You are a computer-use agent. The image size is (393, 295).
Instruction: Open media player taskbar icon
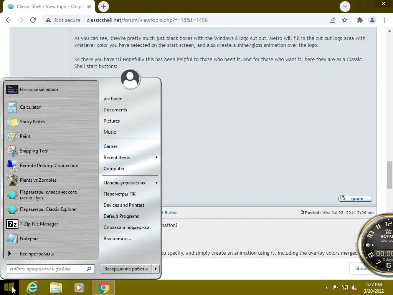(x=79, y=287)
